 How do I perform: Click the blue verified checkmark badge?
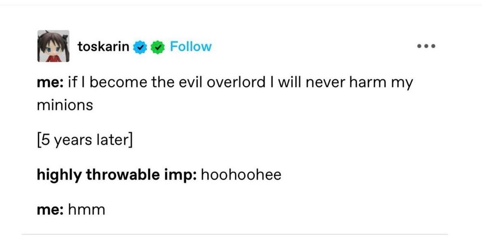[x=139, y=47]
